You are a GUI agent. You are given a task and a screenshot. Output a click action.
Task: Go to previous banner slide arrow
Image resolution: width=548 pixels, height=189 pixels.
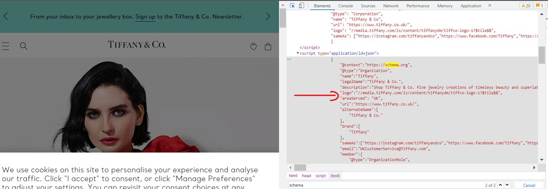5,16
